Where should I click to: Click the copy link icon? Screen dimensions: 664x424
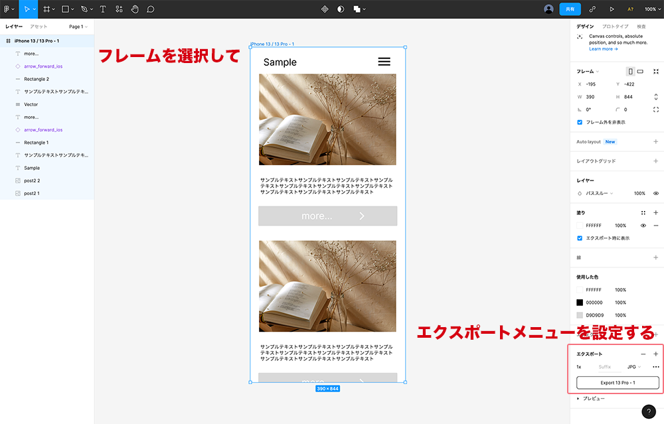592,9
